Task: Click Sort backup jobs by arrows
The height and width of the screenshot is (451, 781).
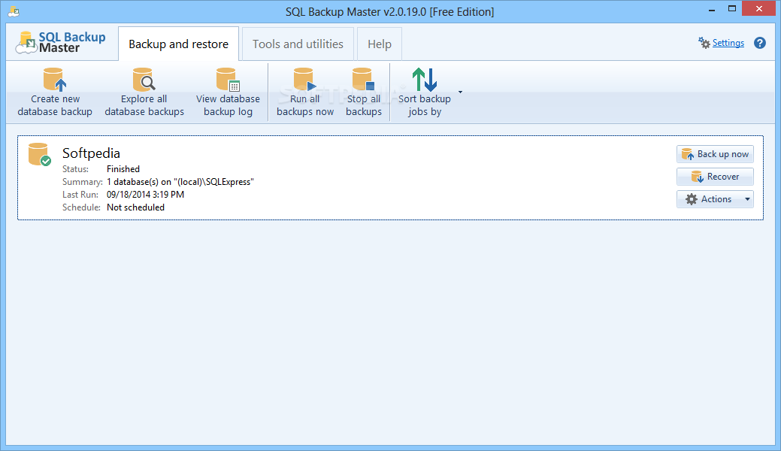Action: 425,79
